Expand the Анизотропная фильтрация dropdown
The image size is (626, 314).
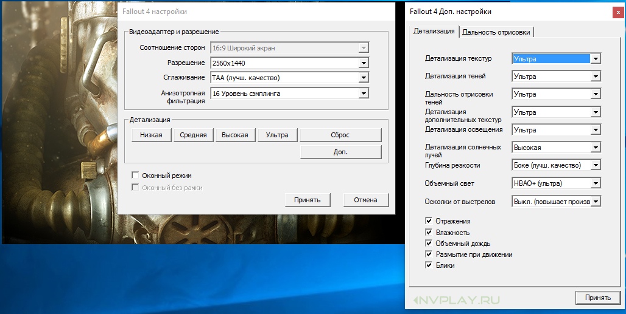(x=289, y=94)
